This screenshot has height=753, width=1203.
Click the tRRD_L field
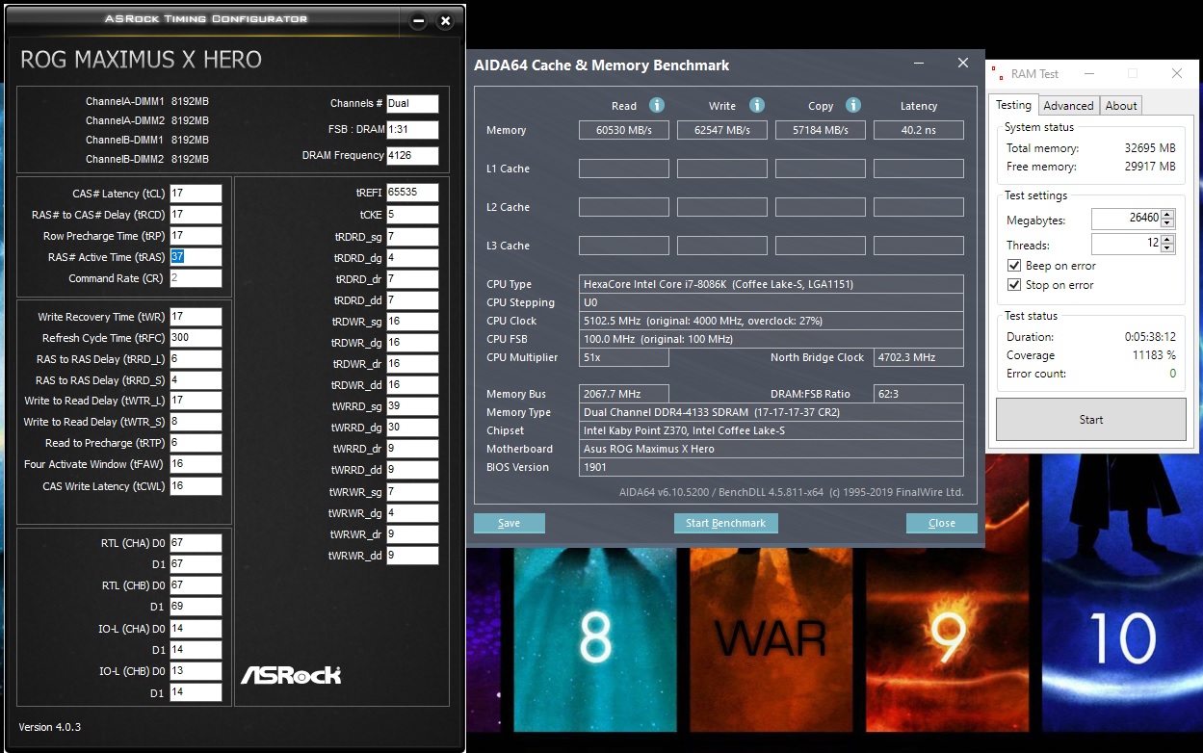tap(196, 359)
